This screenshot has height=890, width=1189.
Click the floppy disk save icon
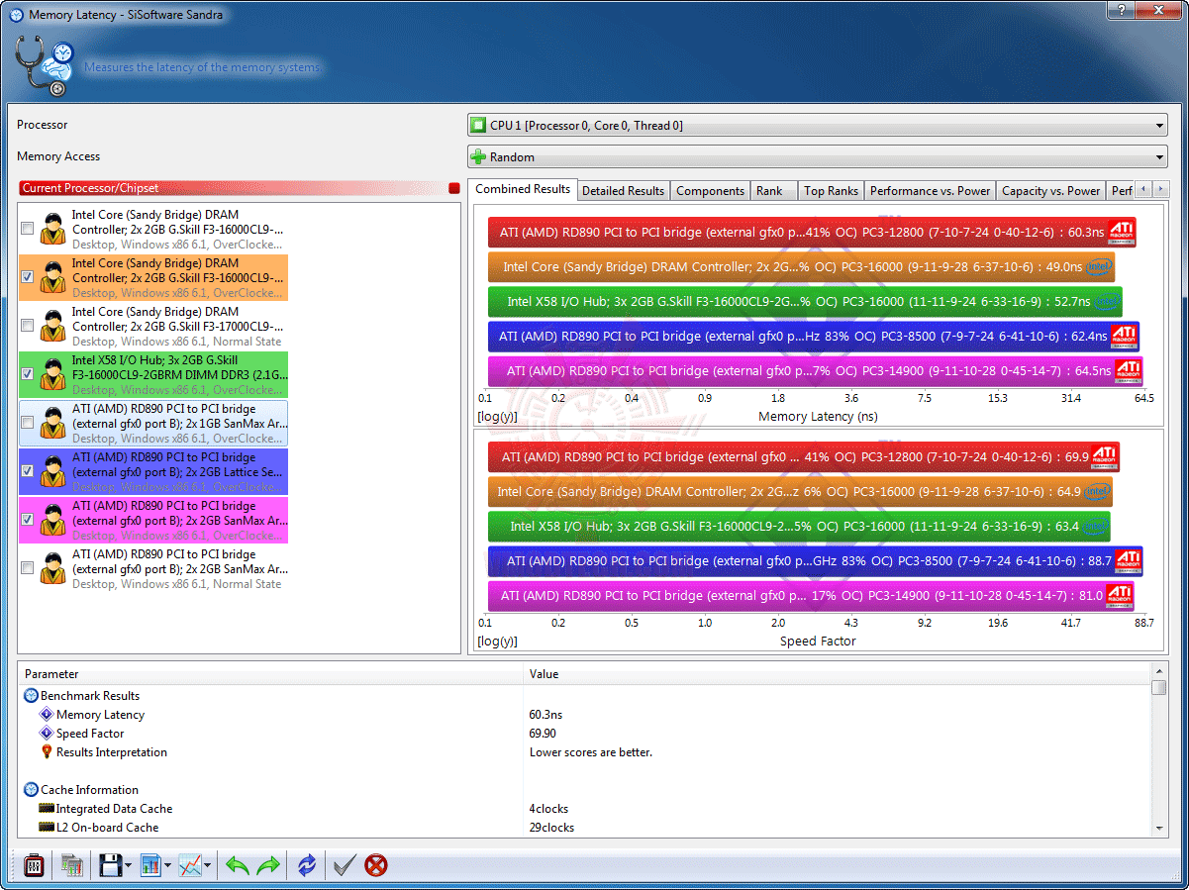coord(110,865)
